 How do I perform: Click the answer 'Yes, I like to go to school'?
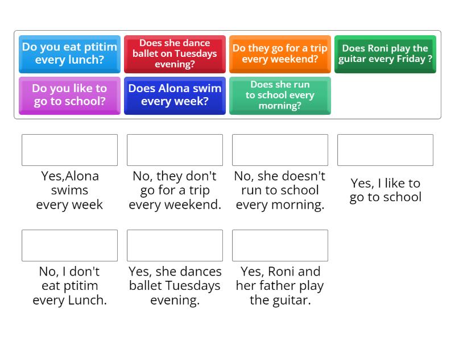(x=385, y=190)
